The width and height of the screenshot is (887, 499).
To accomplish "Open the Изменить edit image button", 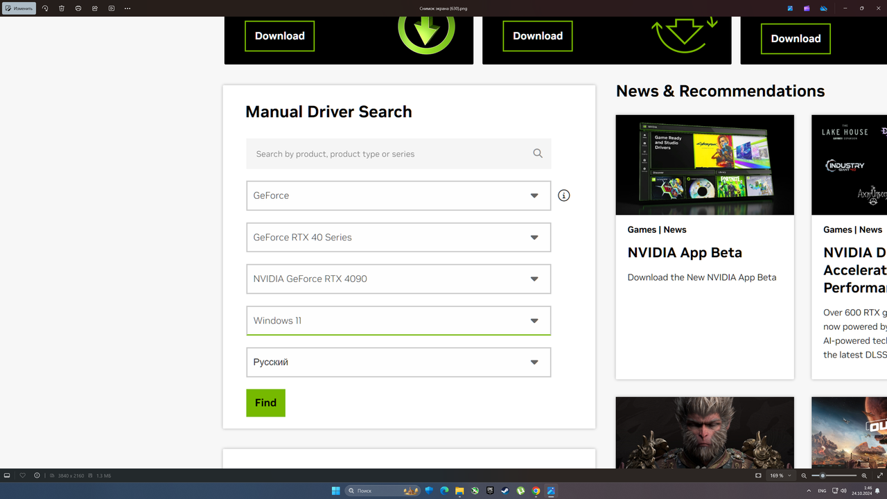I will click(x=19, y=8).
